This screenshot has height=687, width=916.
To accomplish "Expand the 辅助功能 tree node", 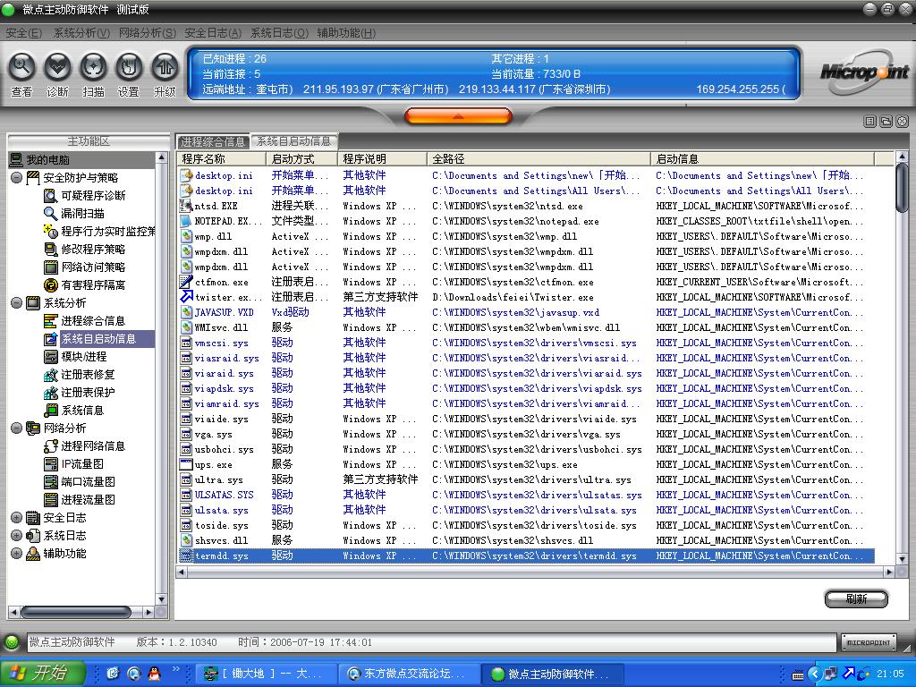I will [16, 553].
